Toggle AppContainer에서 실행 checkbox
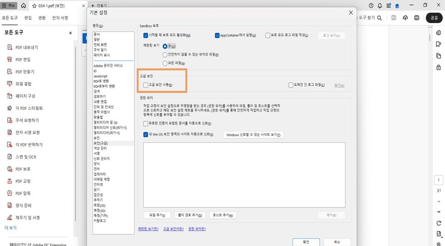The height and width of the screenshot is (246, 445). [217, 35]
